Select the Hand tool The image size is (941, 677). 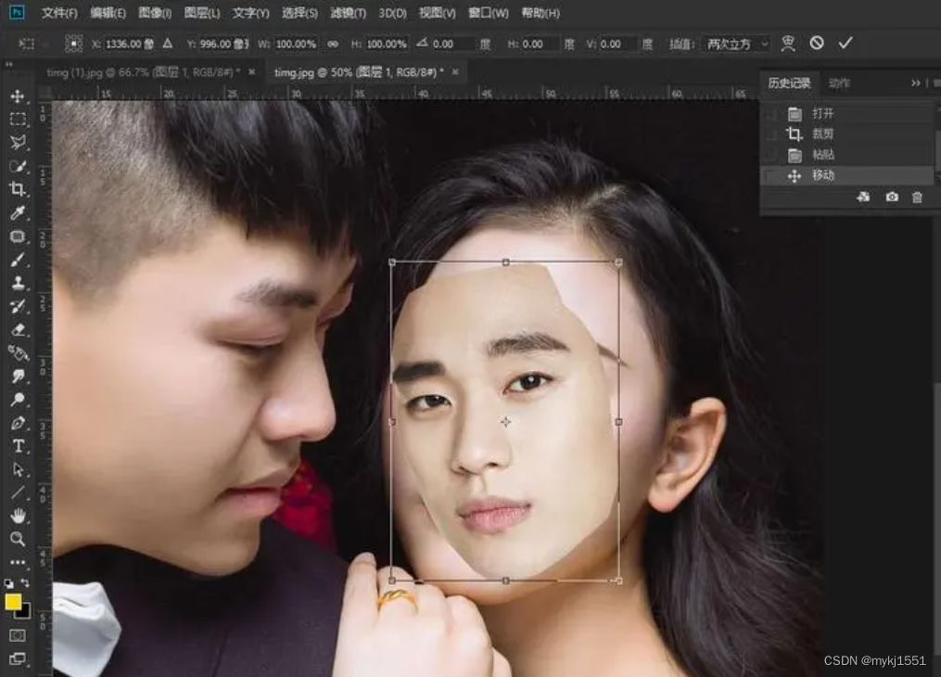(x=18, y=516)
